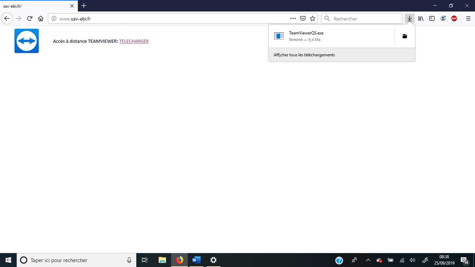Click the site information icon in address bar
The width and height of the screenshot is (475, 267).
tap(54, 18)
